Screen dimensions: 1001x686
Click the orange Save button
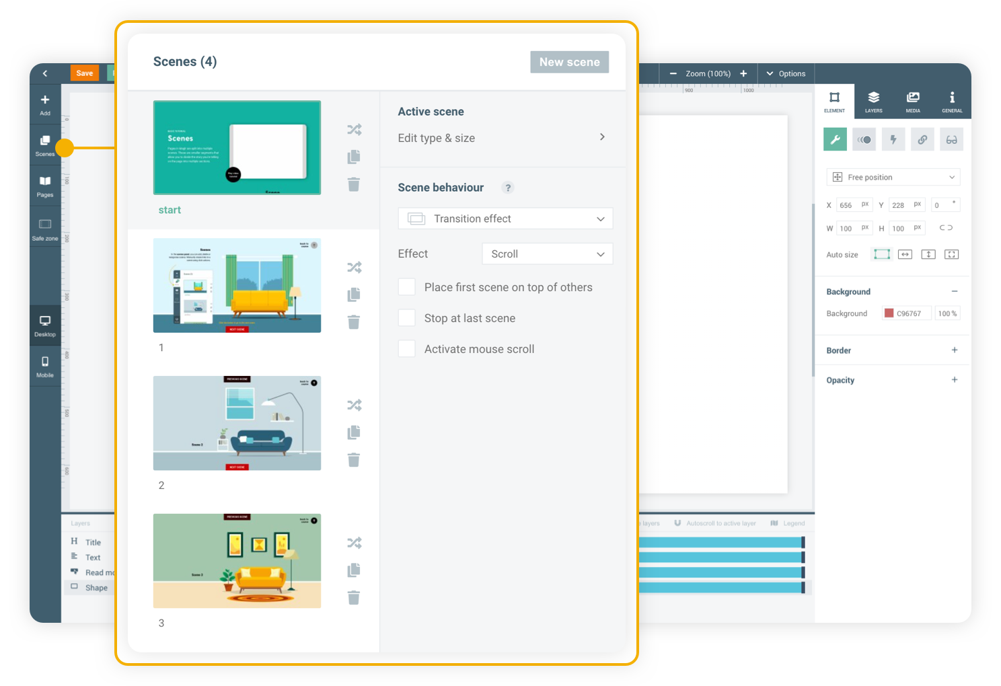pos(85,73)
